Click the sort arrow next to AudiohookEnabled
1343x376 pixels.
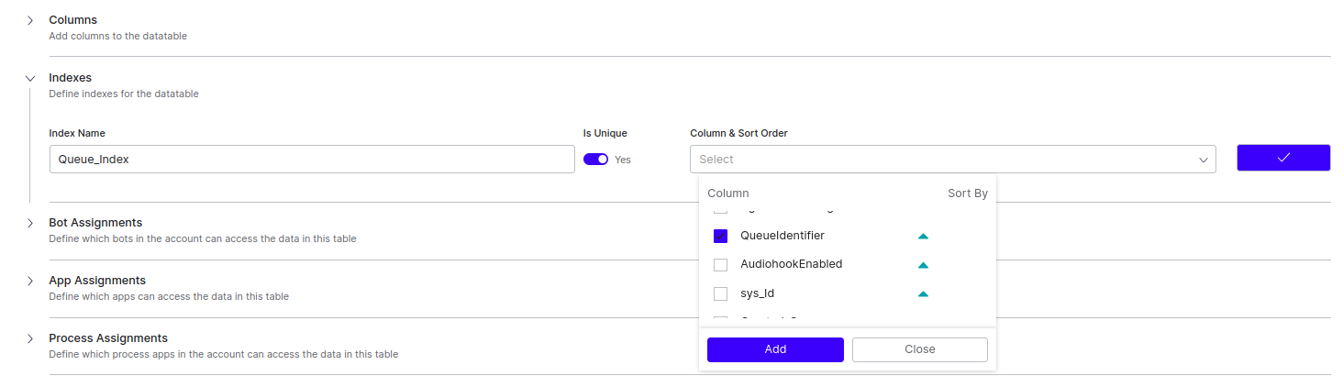pos(923,266)
